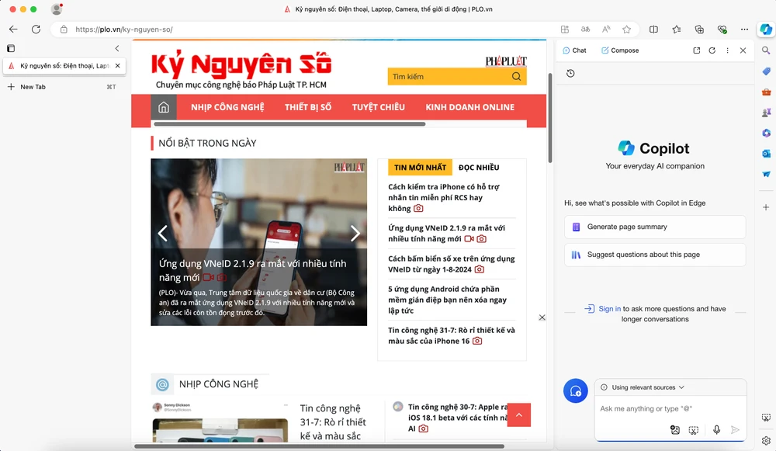Open Collections from the toolbar
This screenshot has height=451, width=776.
698,29
